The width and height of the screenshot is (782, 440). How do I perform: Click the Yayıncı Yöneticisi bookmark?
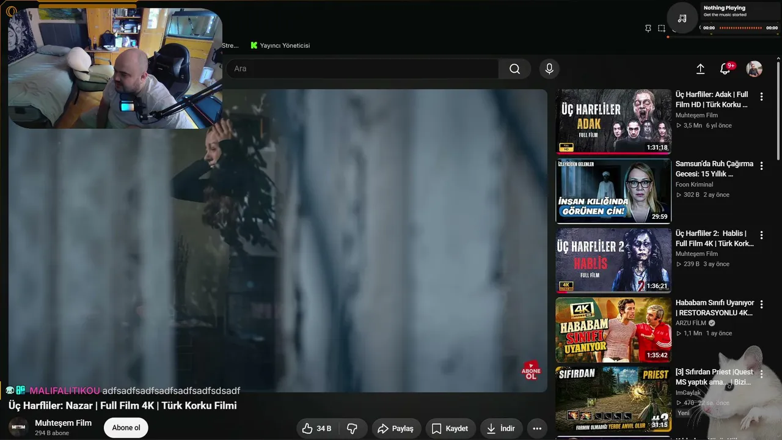click(x=280, y=45)
